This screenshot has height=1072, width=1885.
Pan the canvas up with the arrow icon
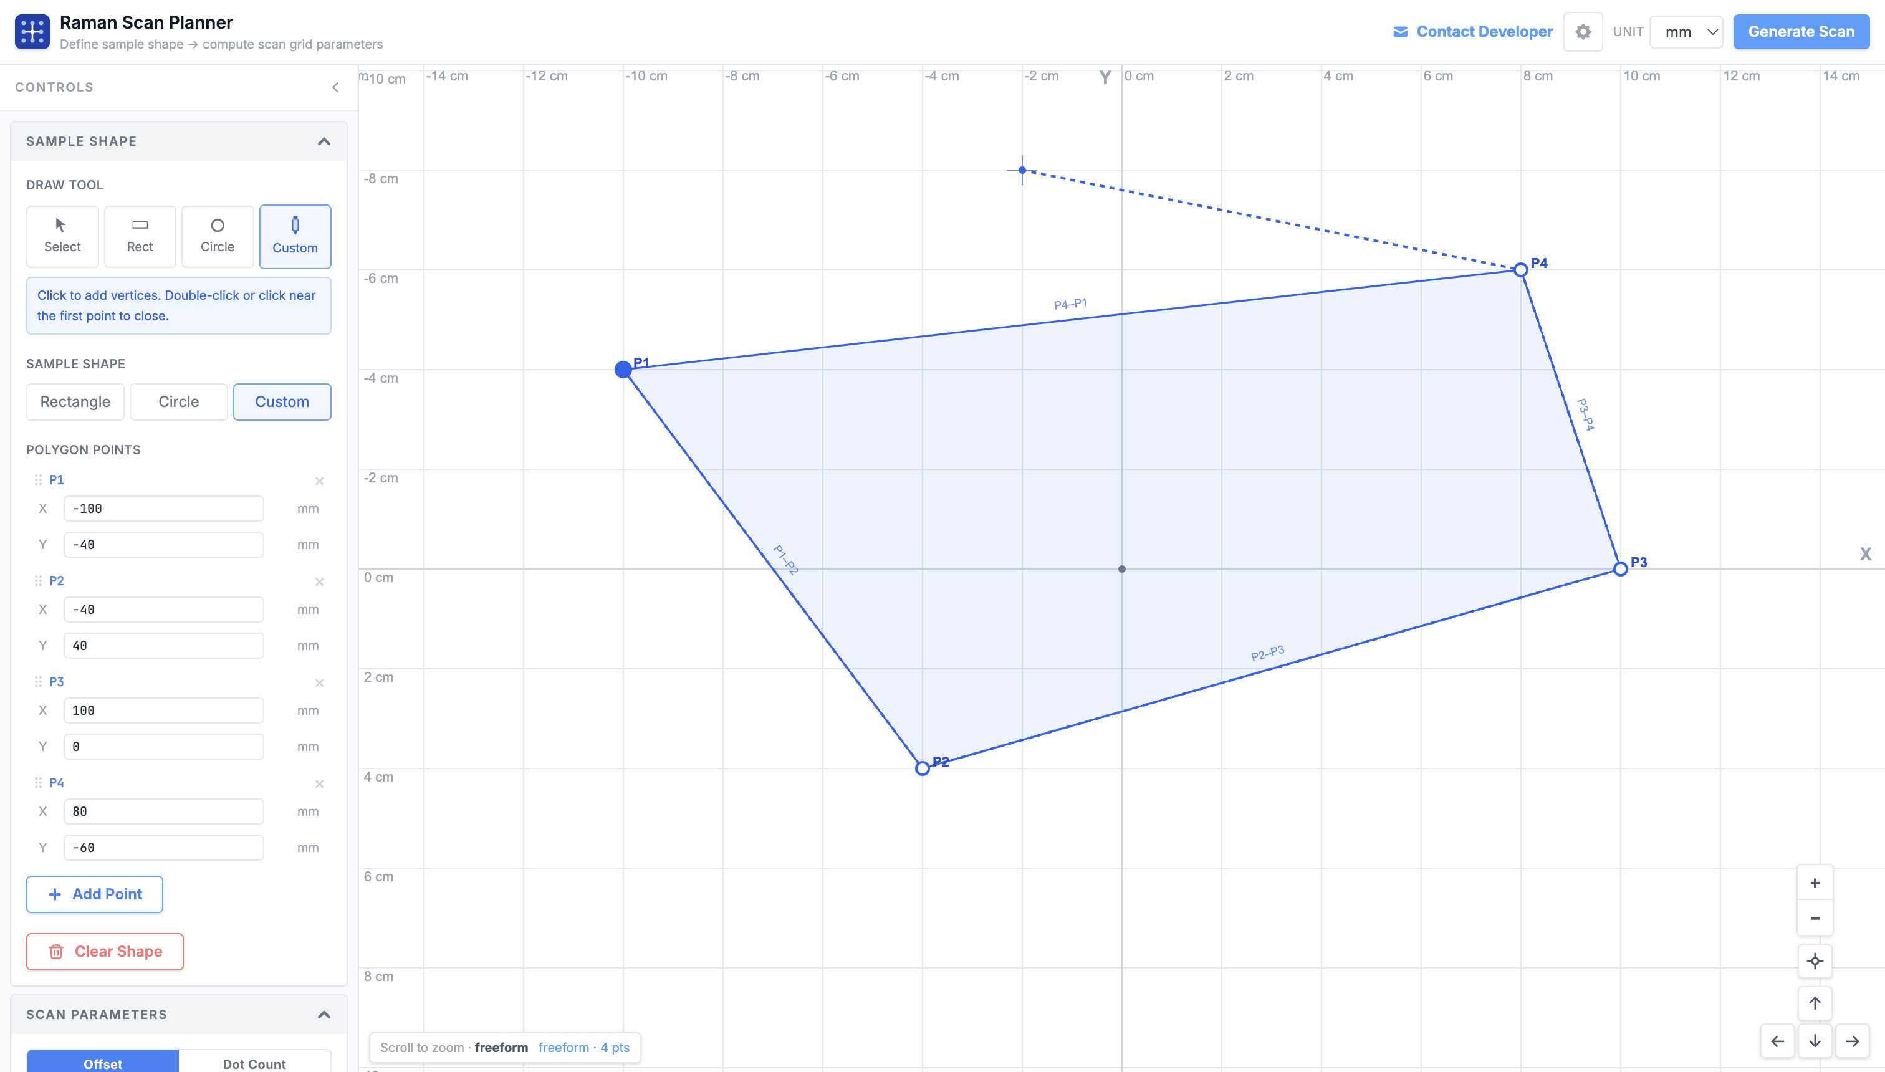(x=1815, y=1003)
